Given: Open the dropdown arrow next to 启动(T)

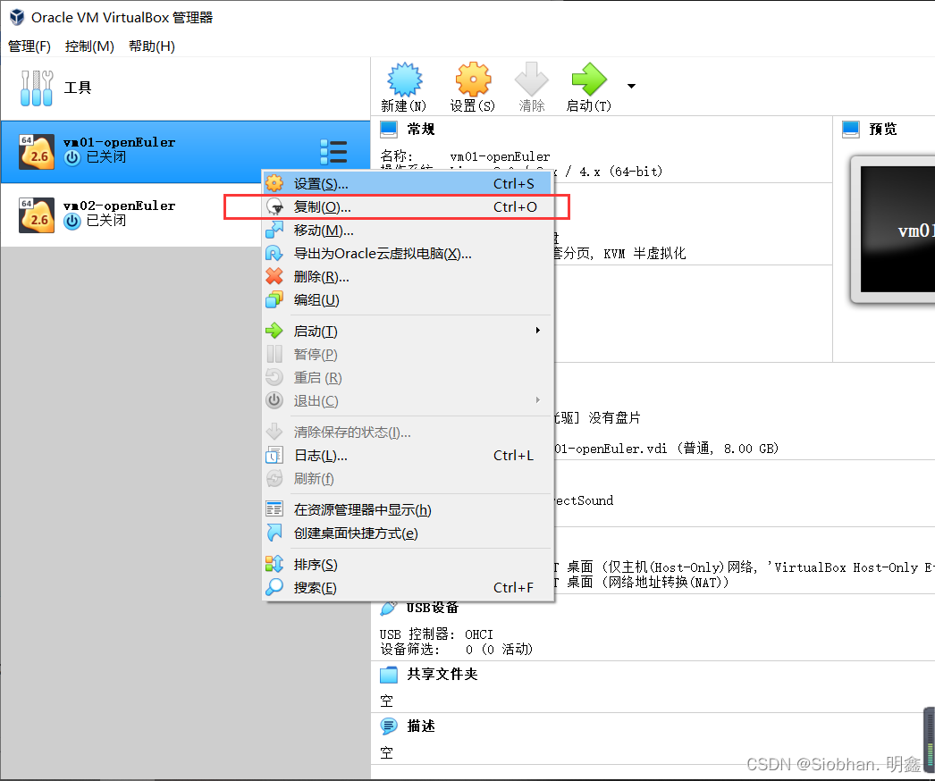Looking at the screenshot, I should click(631, 86).
